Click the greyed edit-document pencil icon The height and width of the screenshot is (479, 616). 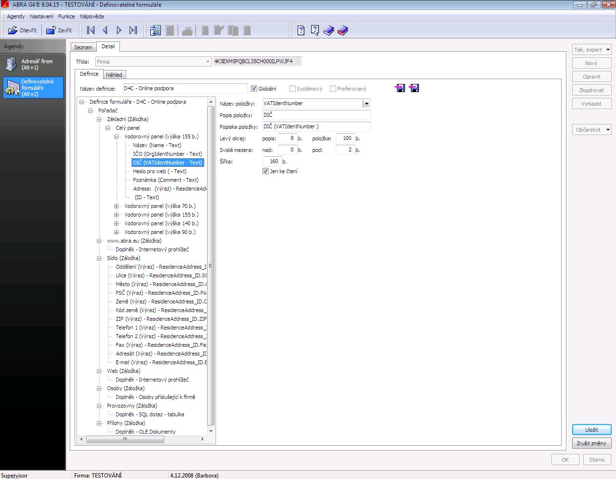click(219, 30)
